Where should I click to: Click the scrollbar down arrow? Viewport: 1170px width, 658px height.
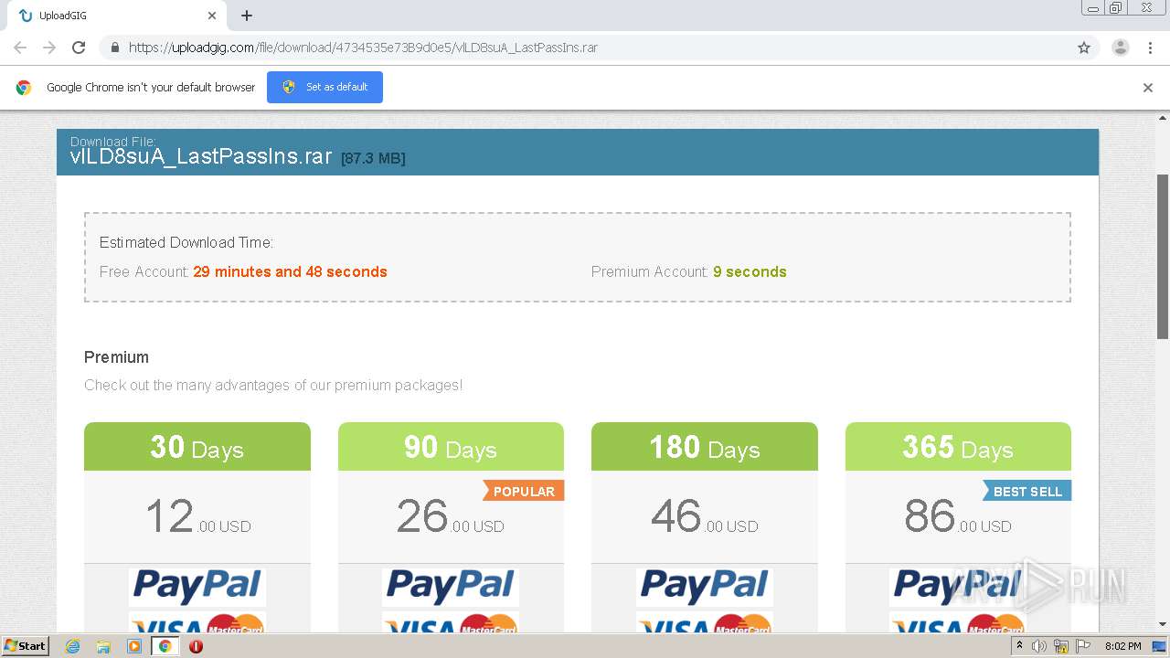[1163, 624]
